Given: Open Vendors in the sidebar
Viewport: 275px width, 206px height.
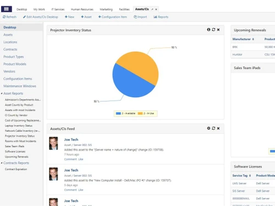Looking at the screenshot, I should (9, 71).
